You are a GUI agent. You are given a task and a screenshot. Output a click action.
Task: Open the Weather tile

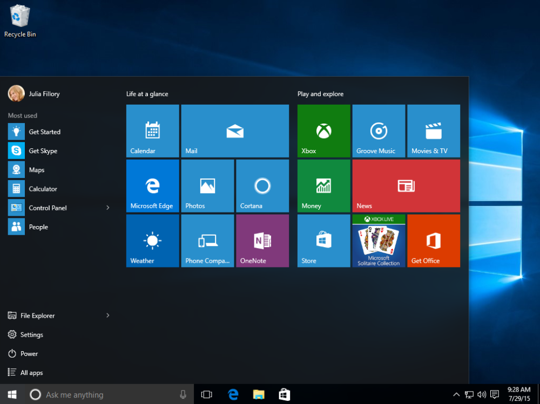pos(153,241)
